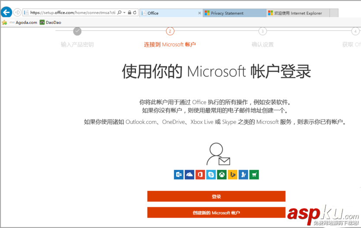Click the Outlook service icon
The image size is (361, 228).
(x=179, y=175)
